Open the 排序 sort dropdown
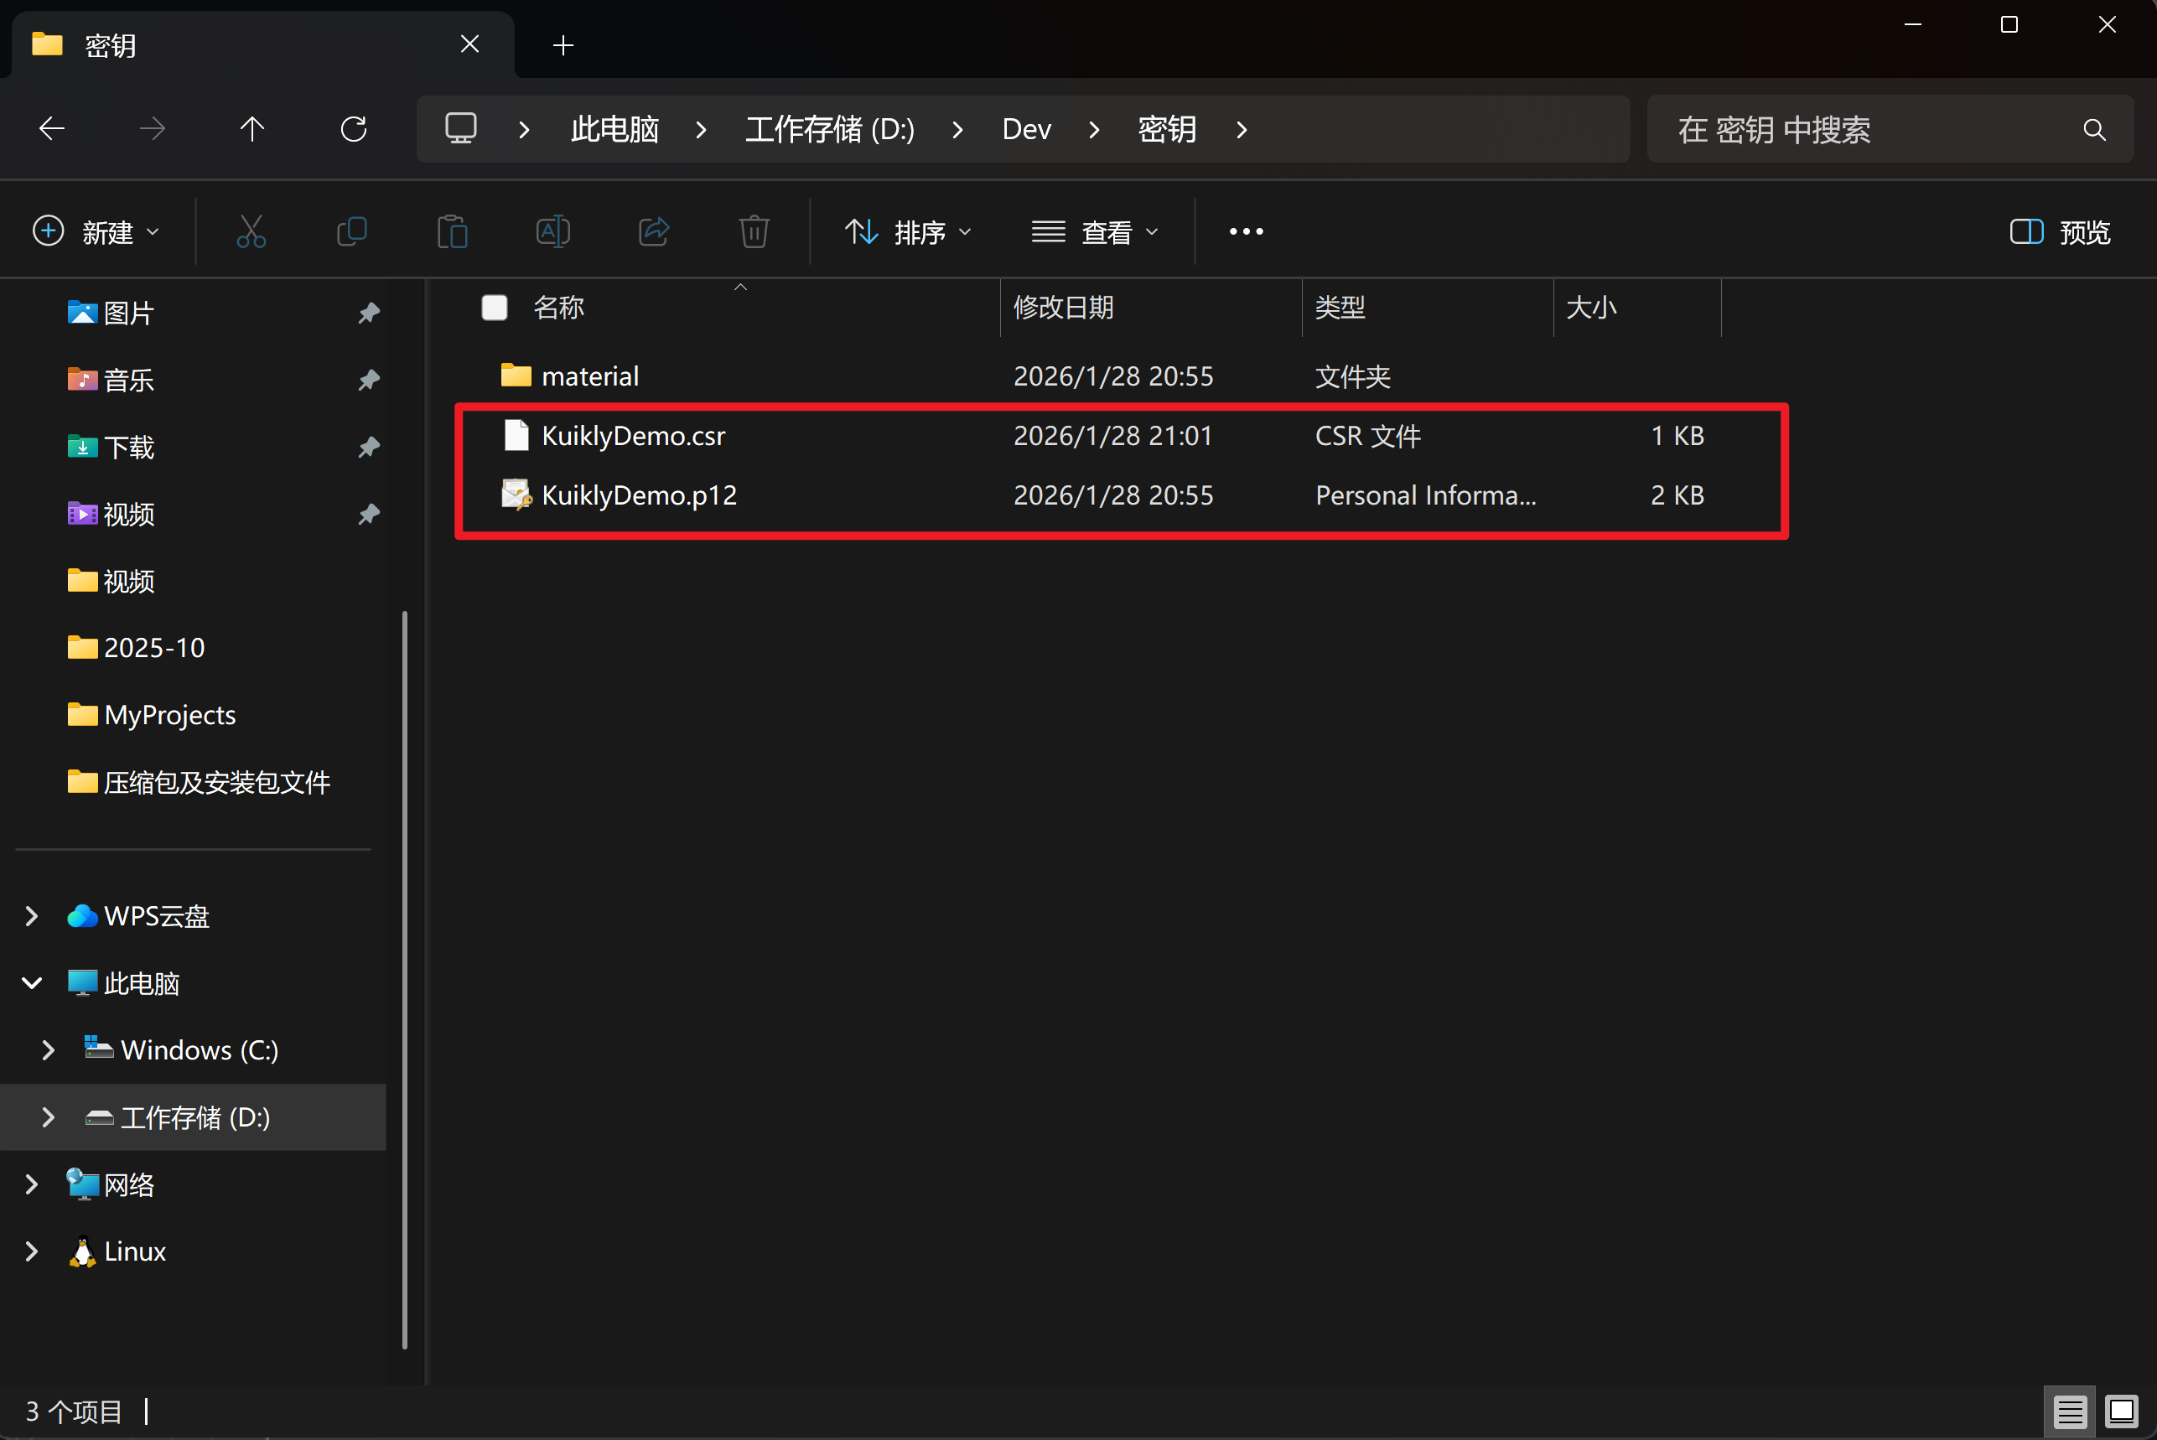 pos(907,231)
